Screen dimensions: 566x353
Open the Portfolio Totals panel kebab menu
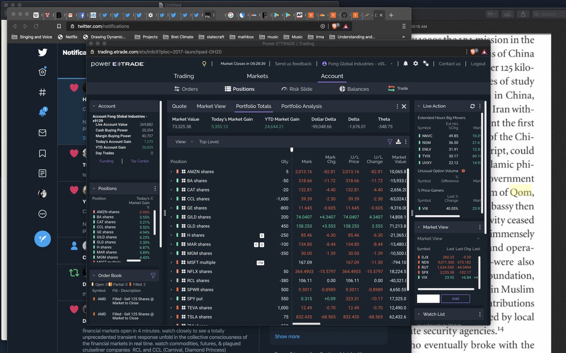(x=397, y=106)
